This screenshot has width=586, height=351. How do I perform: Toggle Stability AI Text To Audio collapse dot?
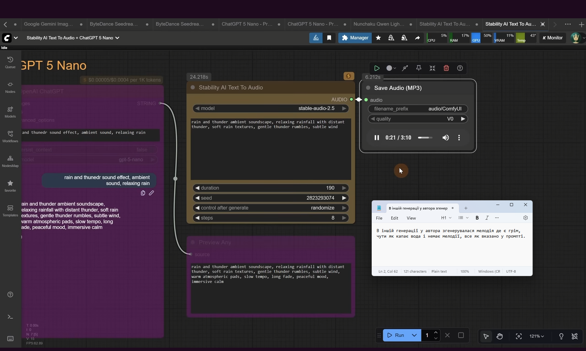click(193, 88)
